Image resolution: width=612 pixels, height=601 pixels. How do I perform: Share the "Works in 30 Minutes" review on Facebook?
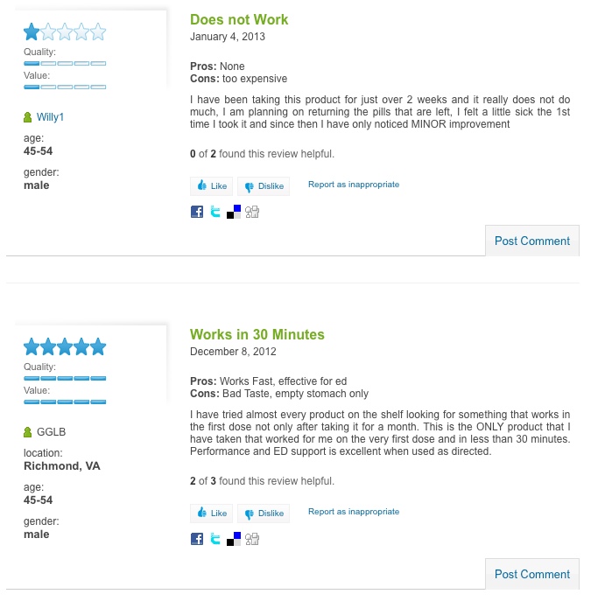[x=197, y=539]
